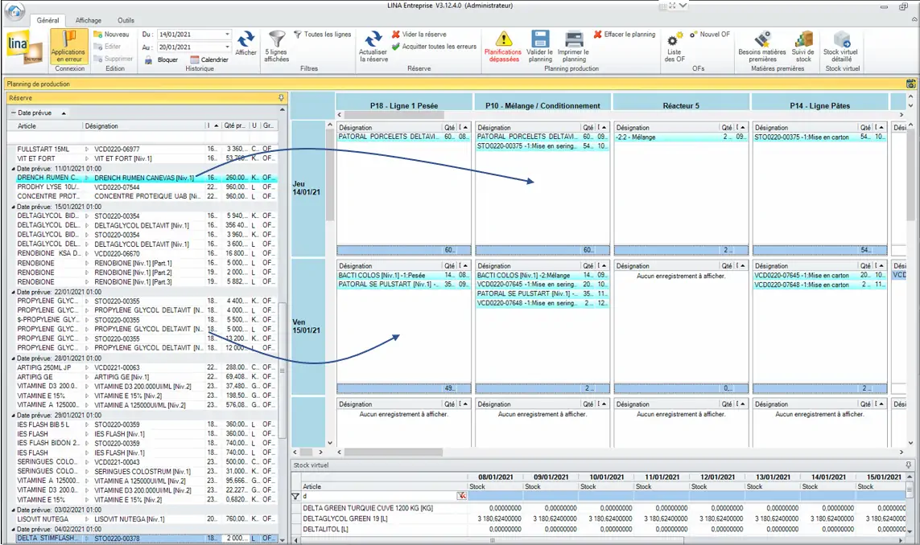Sort Réserve by the Article column
Screen dimensions: 920x545
click(44, 126)
